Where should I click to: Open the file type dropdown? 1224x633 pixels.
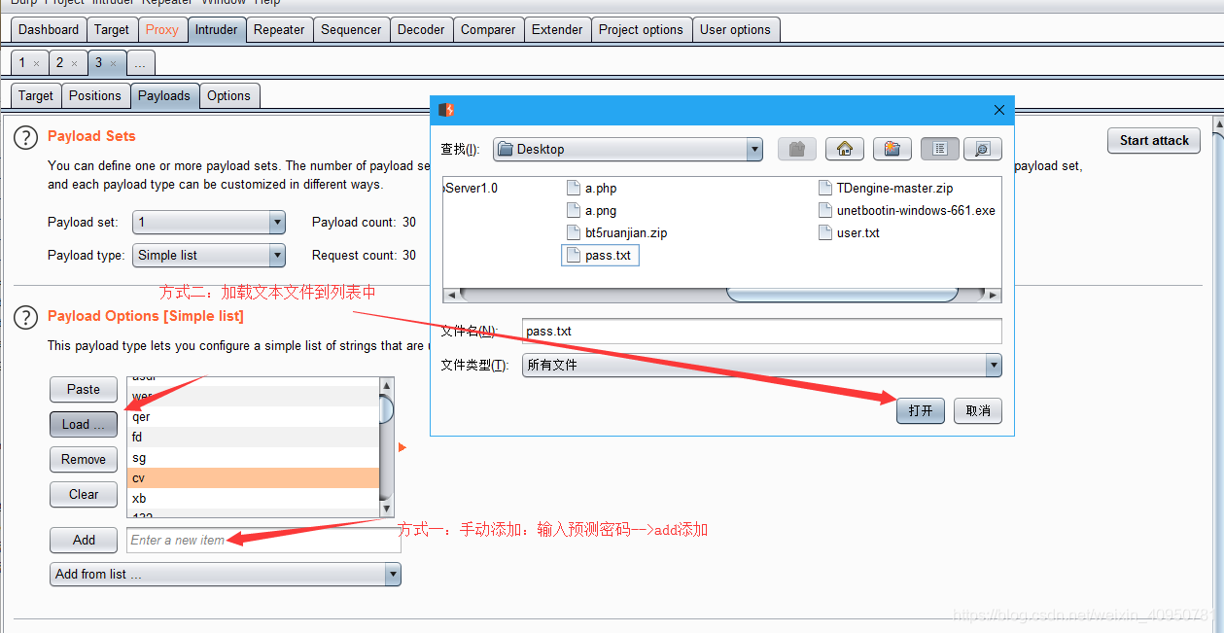pyautogui.click(x=994, y=366)
